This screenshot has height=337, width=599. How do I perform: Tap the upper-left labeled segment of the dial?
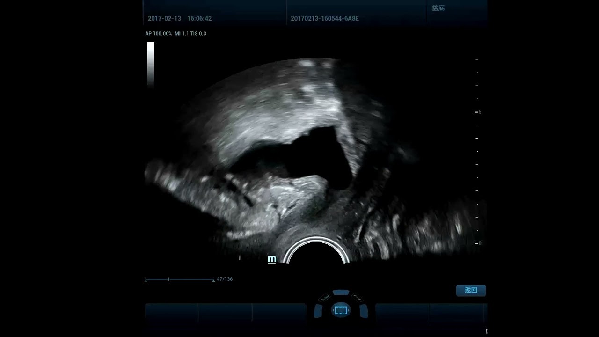[x=324, y=298]
